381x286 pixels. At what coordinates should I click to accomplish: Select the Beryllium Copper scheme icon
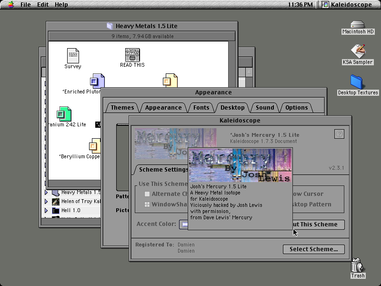click(95, 146)
